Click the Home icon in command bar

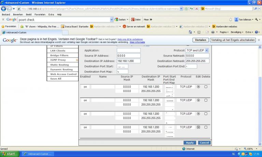tap(190, 32)
